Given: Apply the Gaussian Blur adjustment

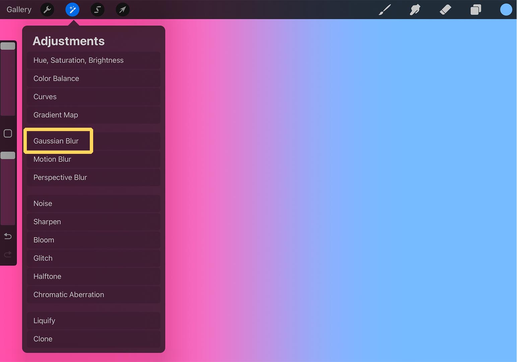Looking at the screenshot, I should pos(58,141).
